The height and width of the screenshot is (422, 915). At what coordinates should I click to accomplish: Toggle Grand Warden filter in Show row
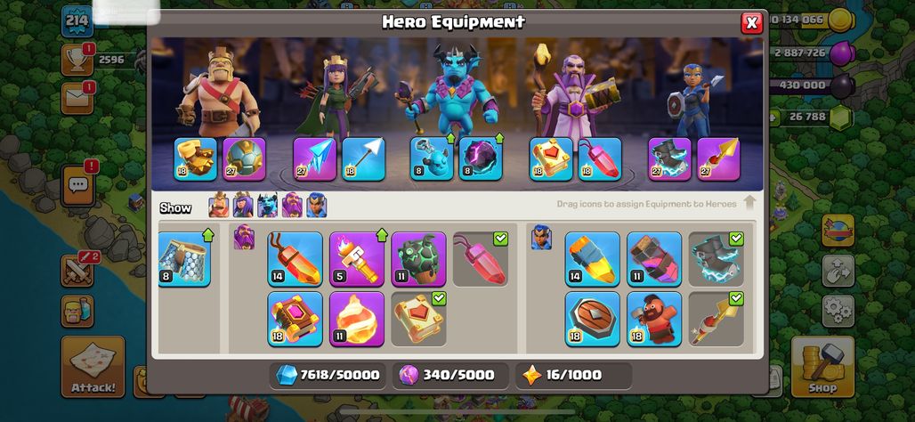pyautogui.click(x=292, y=205)
